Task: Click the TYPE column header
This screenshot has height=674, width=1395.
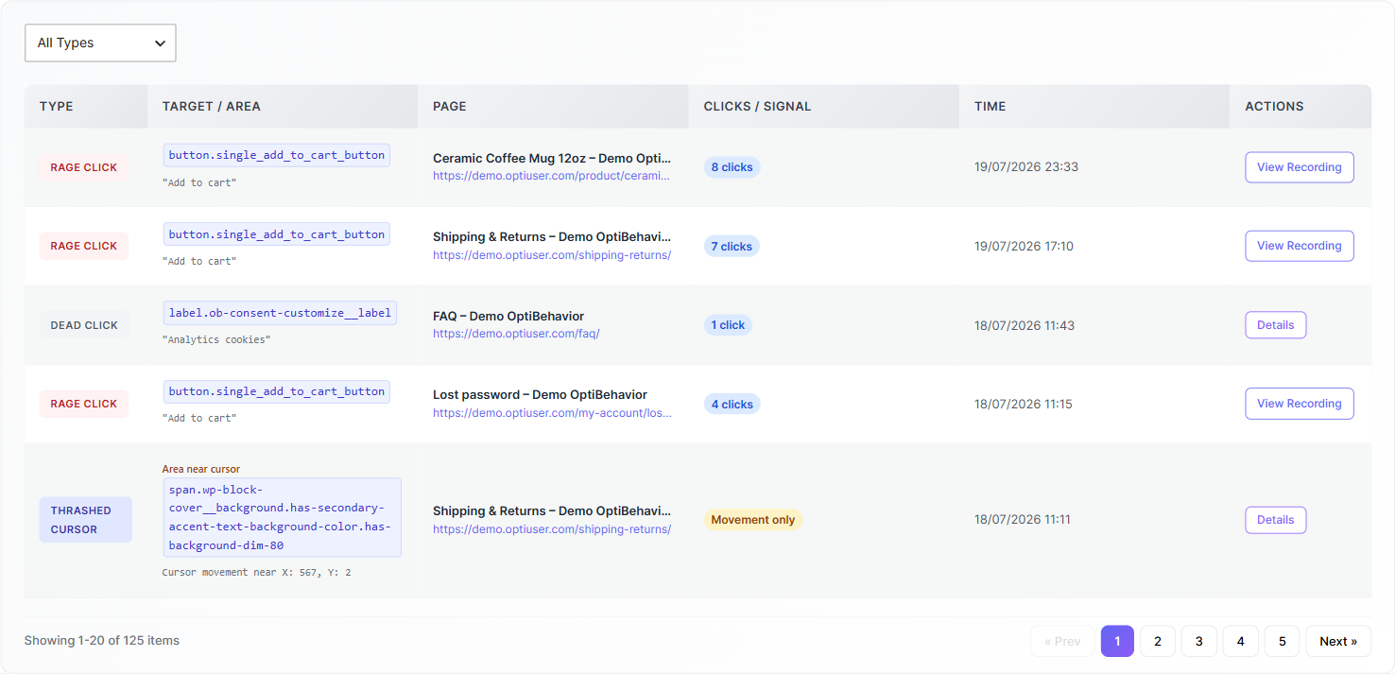Action: (86, 106)
